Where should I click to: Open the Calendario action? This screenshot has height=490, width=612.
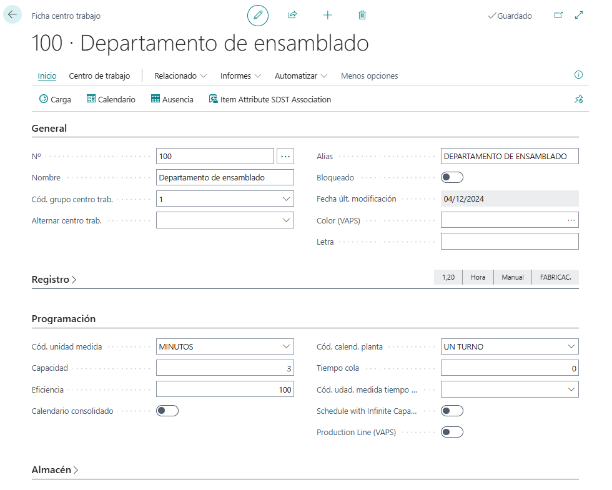click(111, 99)
